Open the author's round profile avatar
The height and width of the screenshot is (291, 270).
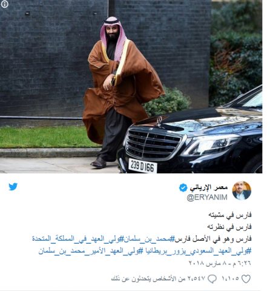[x=242, y=190]
